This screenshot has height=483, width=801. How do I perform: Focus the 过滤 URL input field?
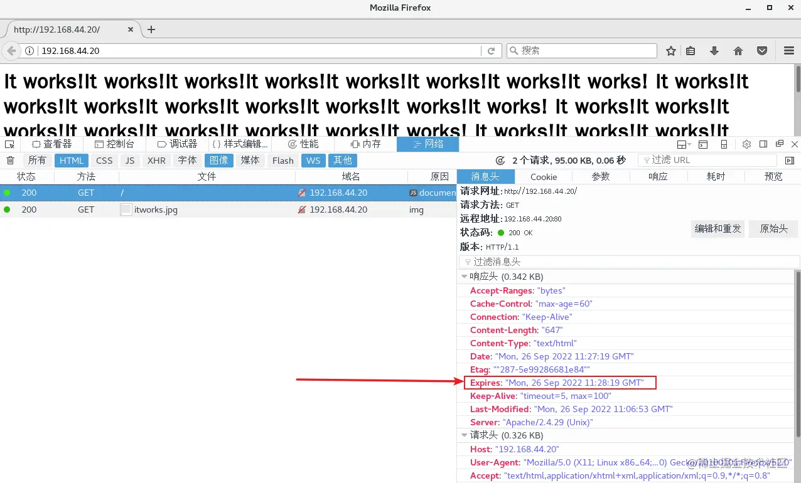pyautogui.click(x=707, y=161)
